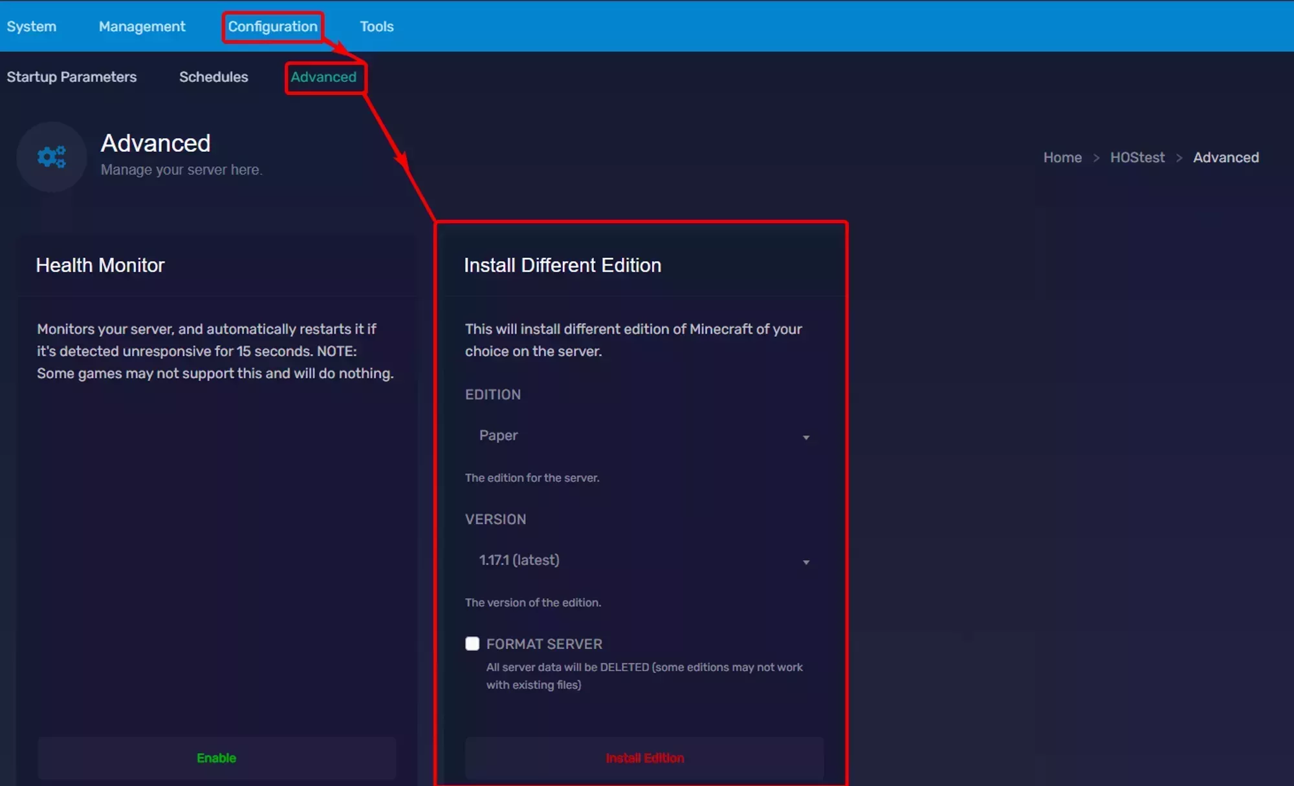Click the gears icon beside Advanced heading
Screen dimensions: 1294x786
pyautogui.click(x=51, y=156)
